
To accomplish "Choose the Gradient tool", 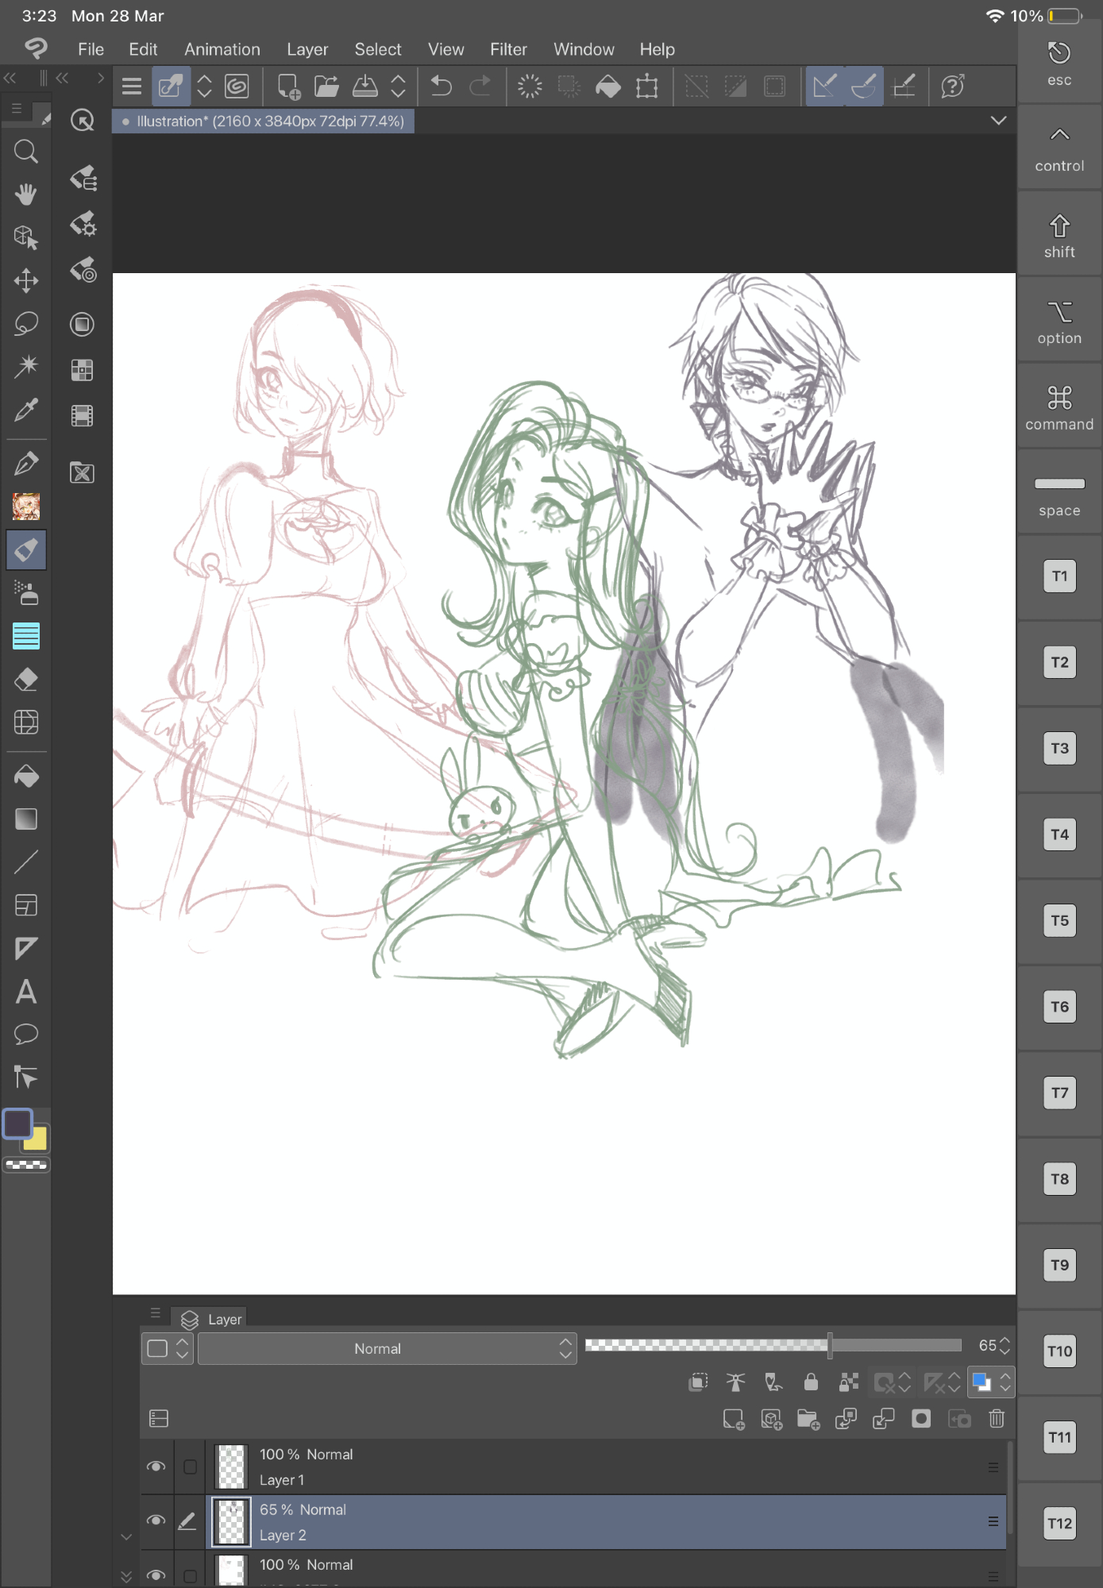I will tap(26, 819).
